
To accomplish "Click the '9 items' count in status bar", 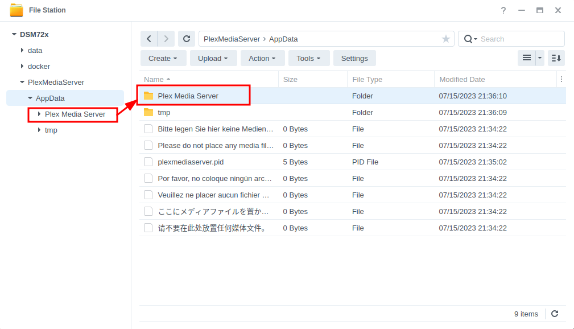I will click(x=526, y=314).
